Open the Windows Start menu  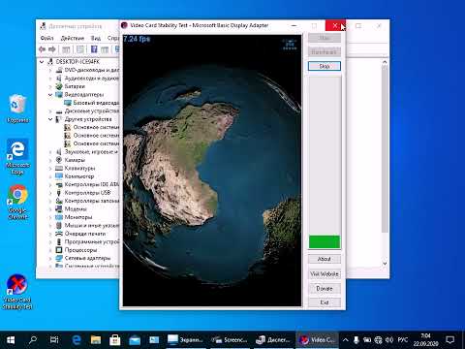tap(11, 340)
